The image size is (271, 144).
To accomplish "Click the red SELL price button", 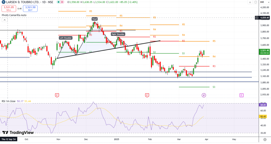I will coord(9,9).
